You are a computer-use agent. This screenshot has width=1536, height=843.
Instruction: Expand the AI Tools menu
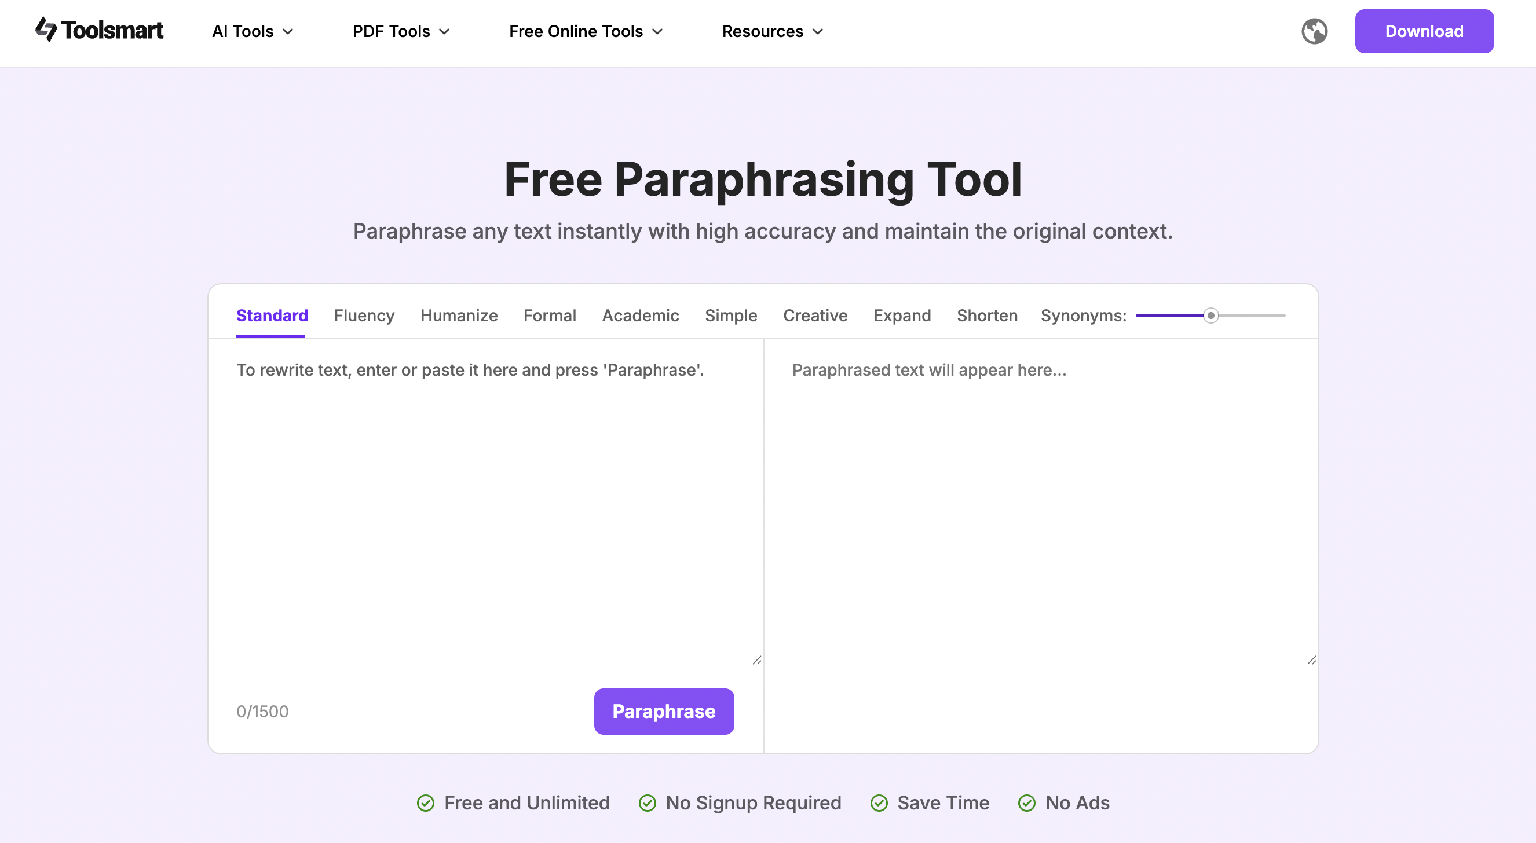(253, 31)
